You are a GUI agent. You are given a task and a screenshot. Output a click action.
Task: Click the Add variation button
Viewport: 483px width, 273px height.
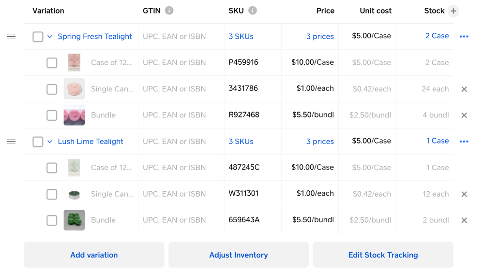coord(94,255)
